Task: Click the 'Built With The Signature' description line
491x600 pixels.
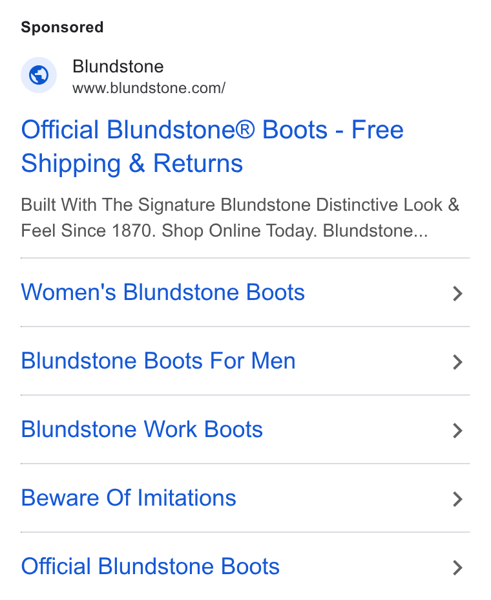Action: point(240,205)
